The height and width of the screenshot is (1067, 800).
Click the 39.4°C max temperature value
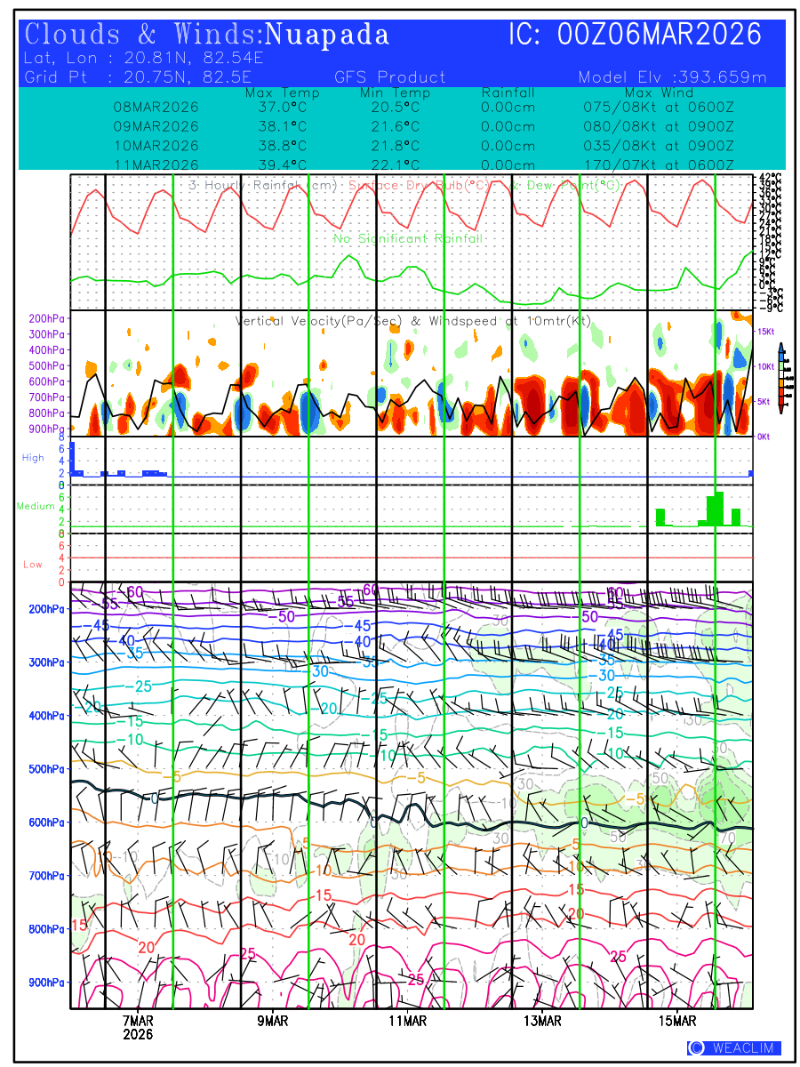coord(282,164)
